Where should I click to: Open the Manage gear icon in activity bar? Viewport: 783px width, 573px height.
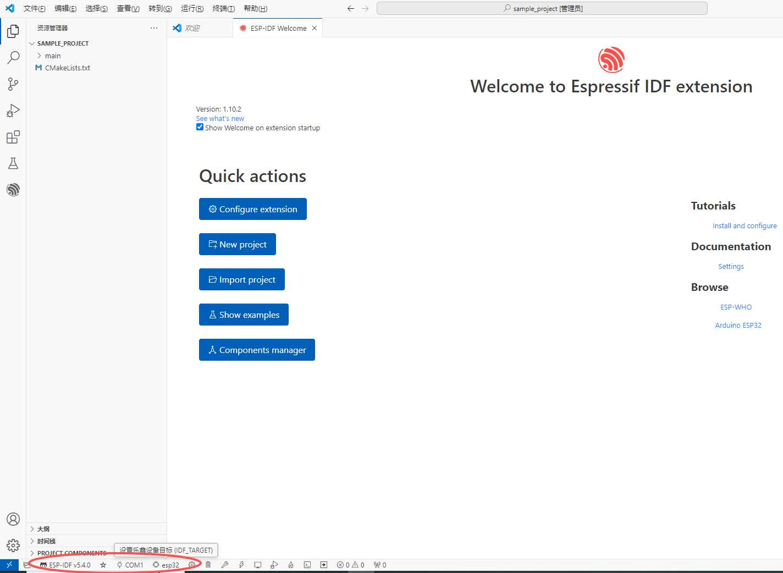(x=13, y=546)
